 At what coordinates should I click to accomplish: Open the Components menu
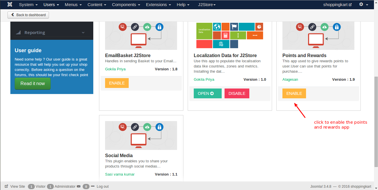(x=126, y=5)
